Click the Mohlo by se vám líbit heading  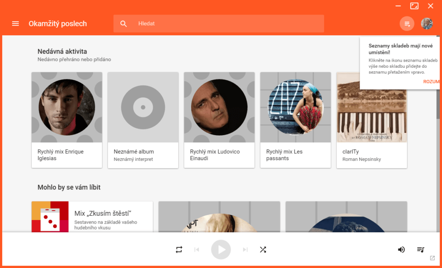tap(69, 187)
